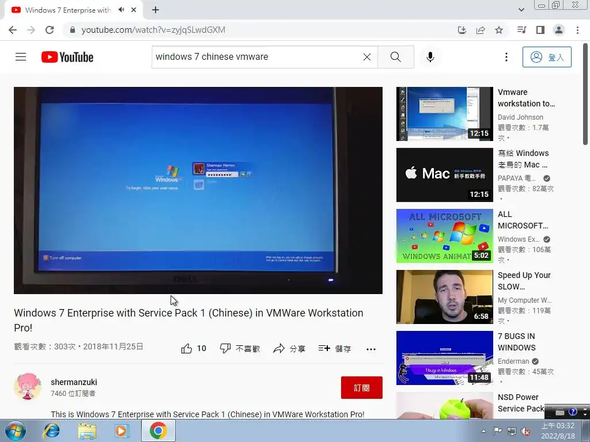590x442 pixels.
Task: Click the YouTube logo
Action: [x=67, y=57]
